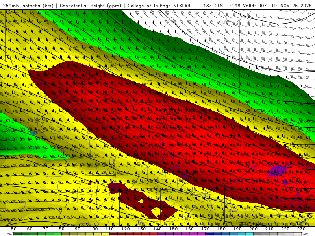Image resolution: width=315 pixels, height=236 pixels.
Task: Select the 200 knot color scale label
Action: (254, 229)
